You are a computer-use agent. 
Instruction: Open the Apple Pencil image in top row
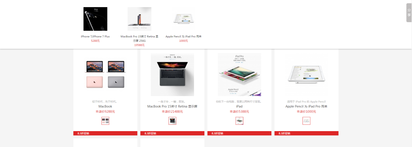tap(184, 19)
